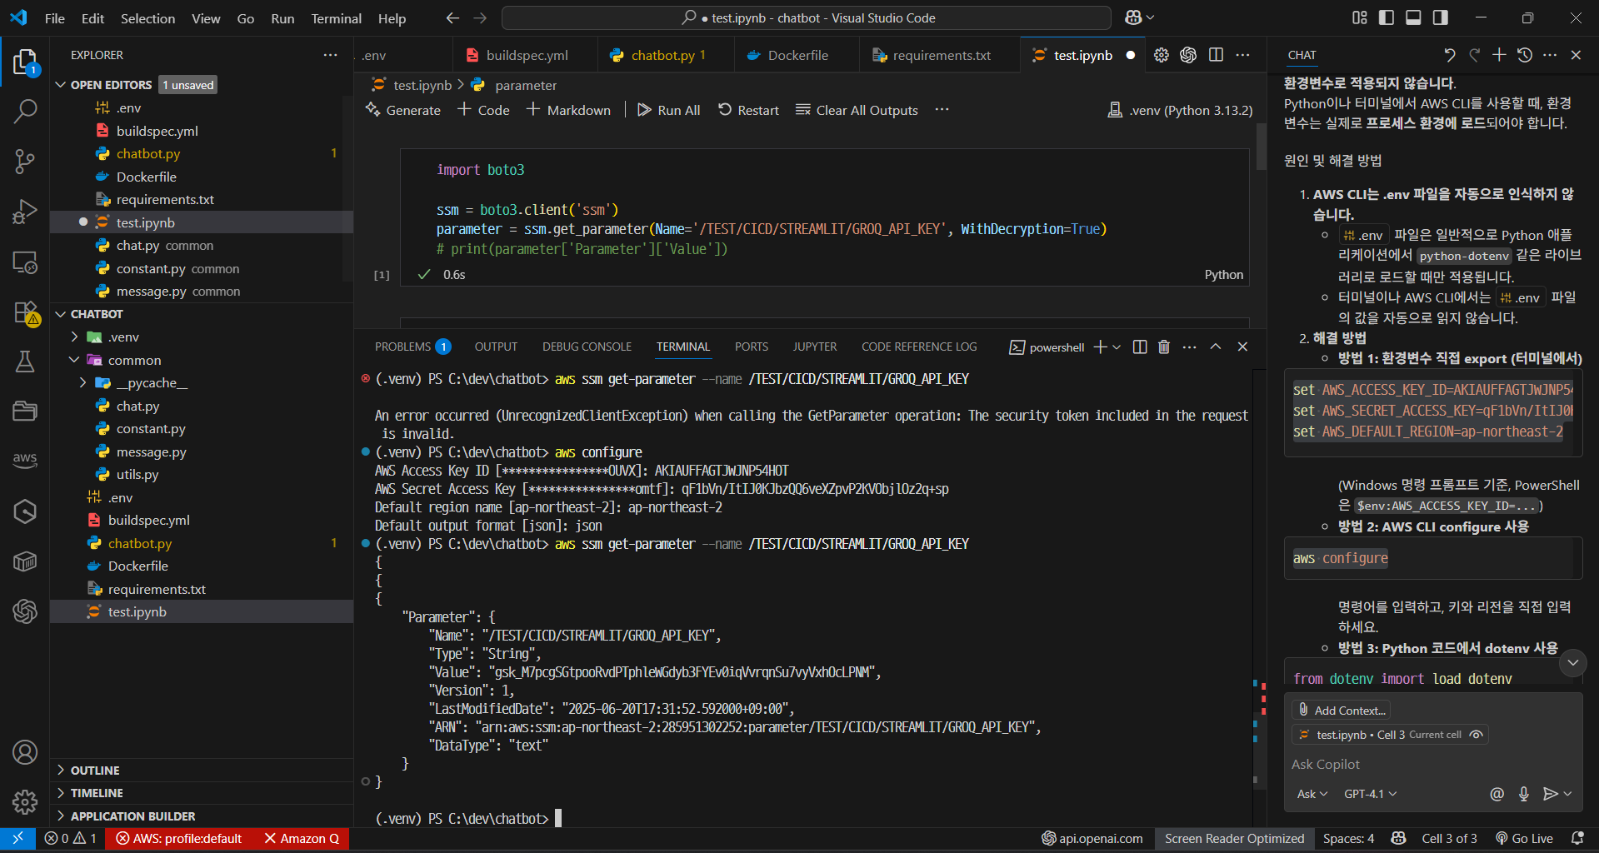Open the Accounts icon

click(25, 752)
